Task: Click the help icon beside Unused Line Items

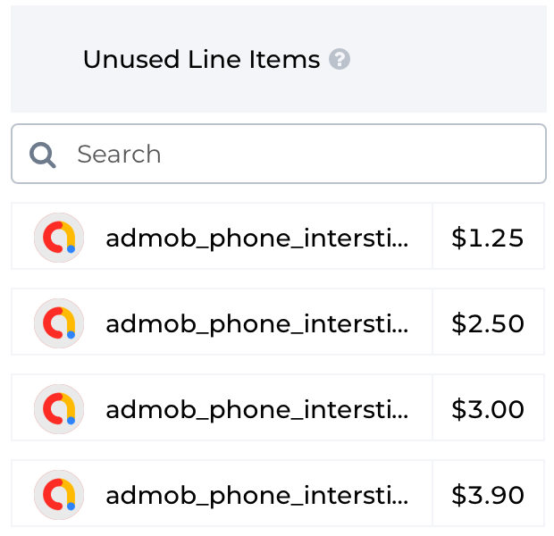Action: [x=340, y=60]
